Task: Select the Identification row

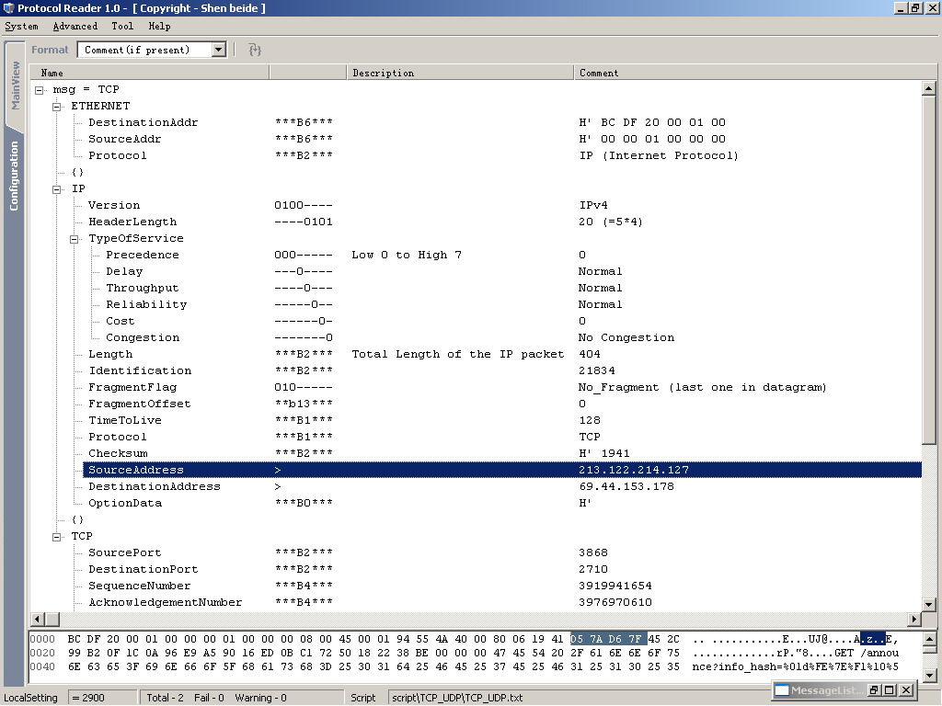Action: [x=502, y=371]
